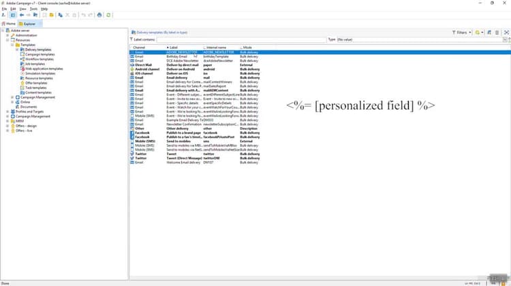Click the Web application templates icon
This screenshot has width=511, height=286.
22,69
